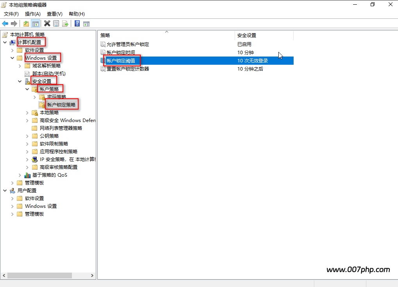
Task: Click the delete (X) toolbar icon
Action: pos(47,23)
